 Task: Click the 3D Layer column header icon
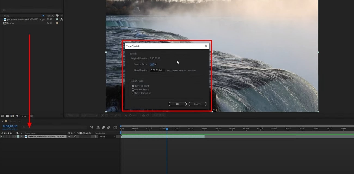pyautogui.click(x=90, y=133)
